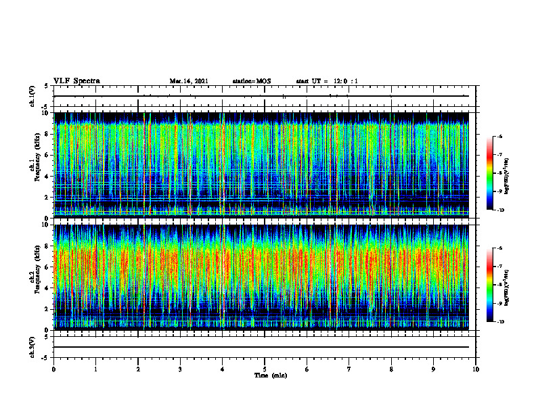The height and width of the screenshot is (414, 536).
Task: Click the time axis tick label "5"
Action: (x=265, y=369)
